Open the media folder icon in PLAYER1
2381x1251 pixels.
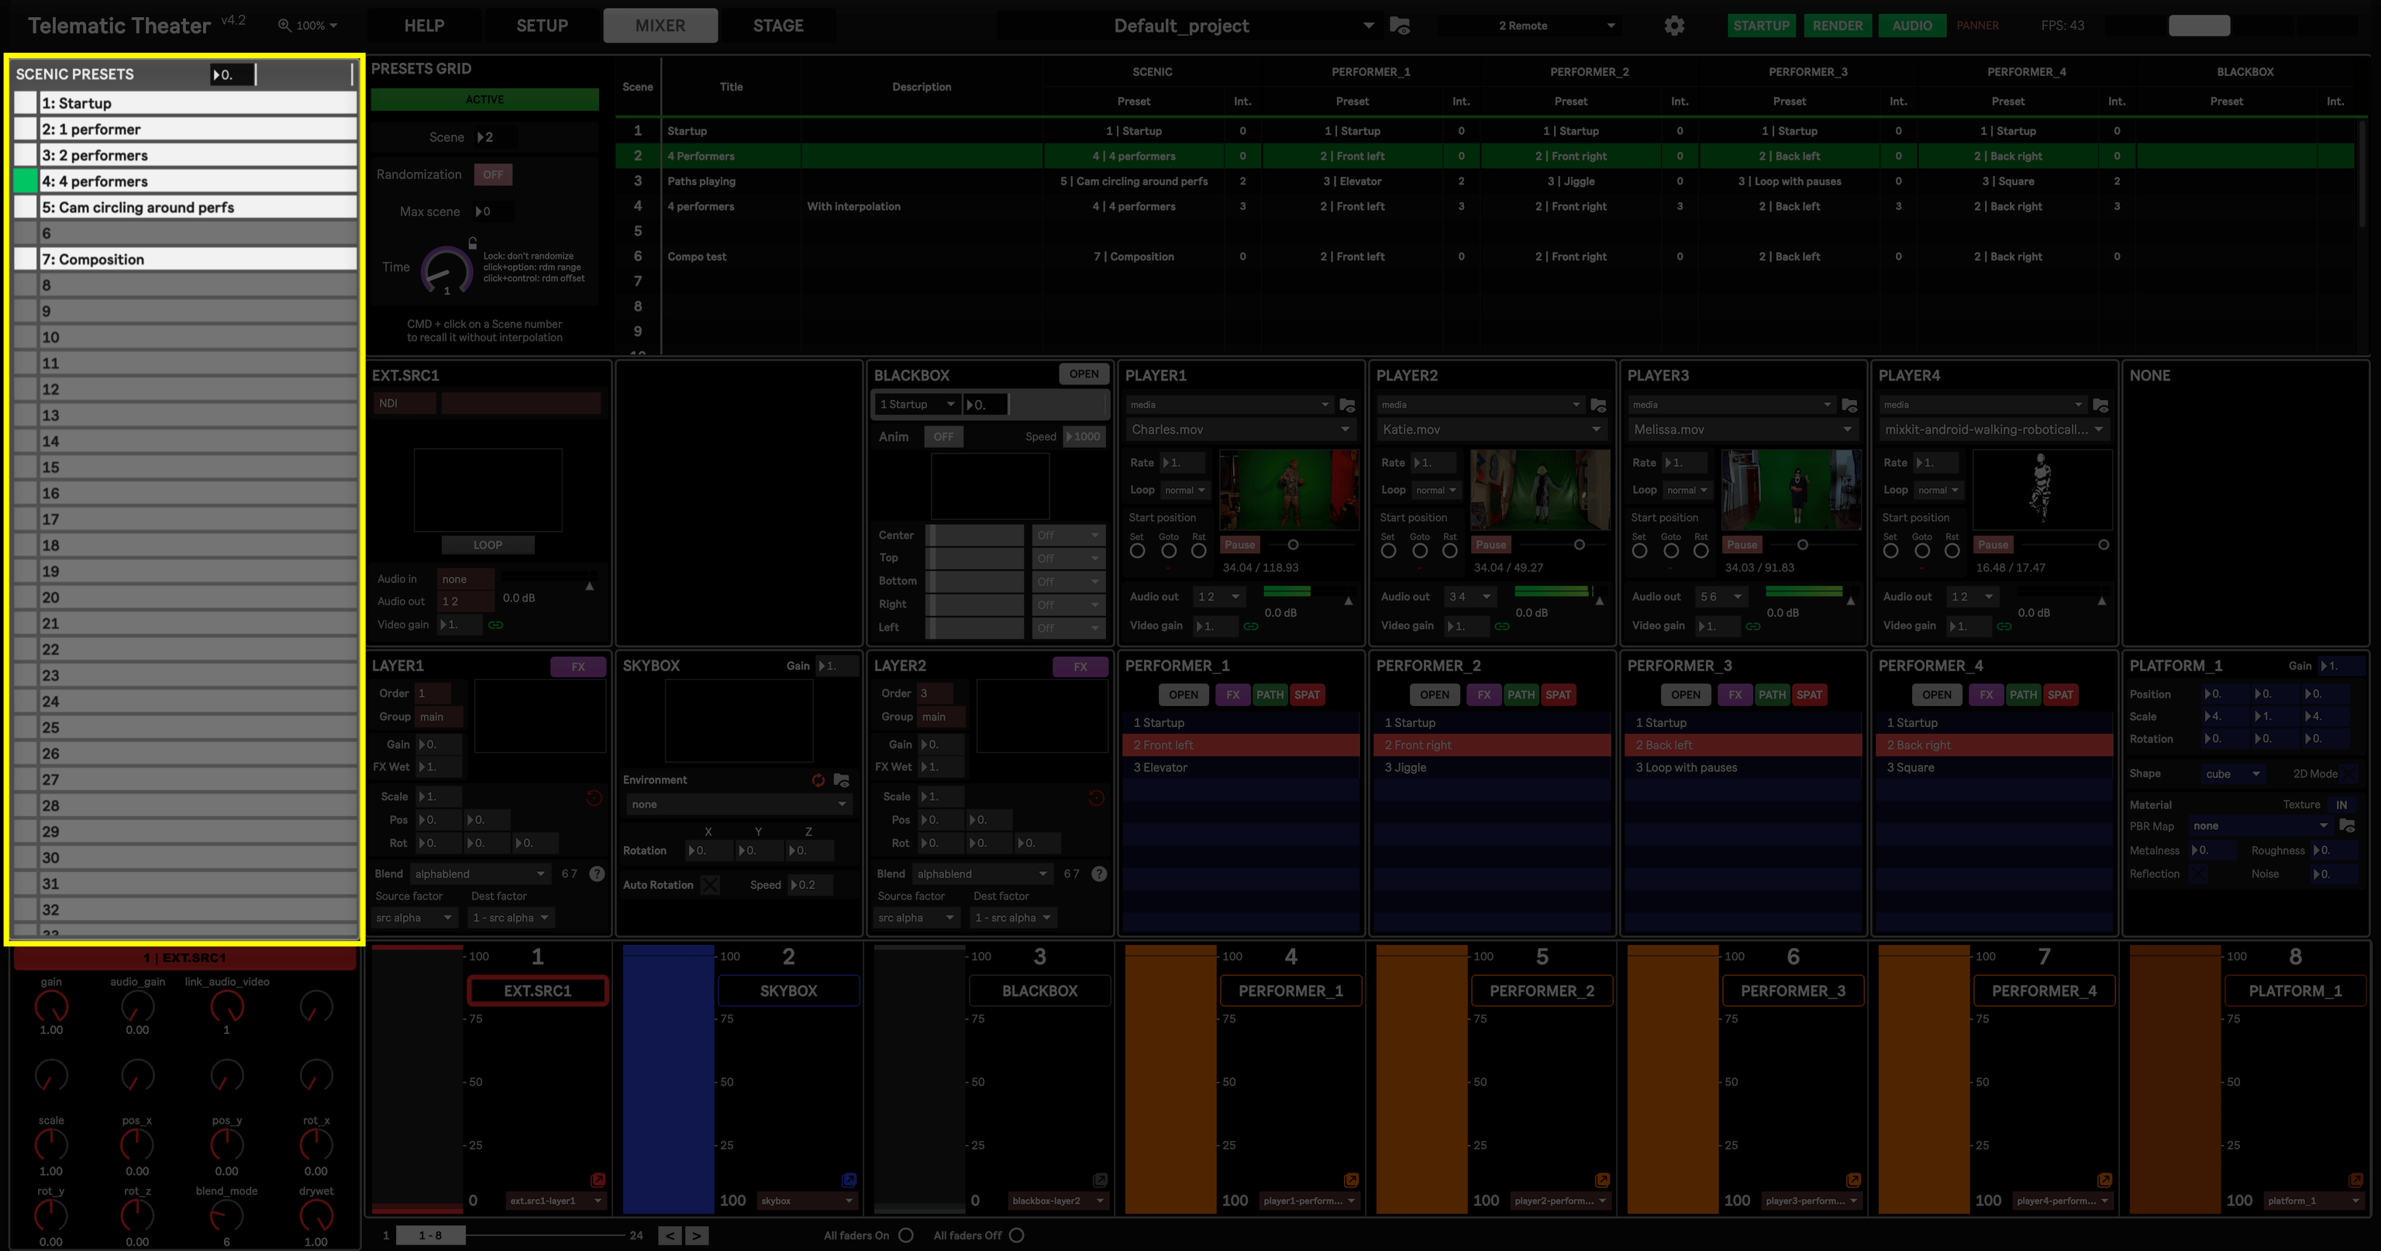pyautogui.click(x=1347, y=405)
